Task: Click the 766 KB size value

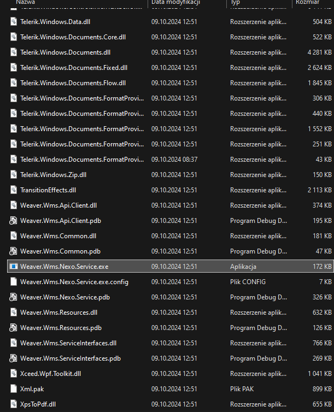Action: 322,343
